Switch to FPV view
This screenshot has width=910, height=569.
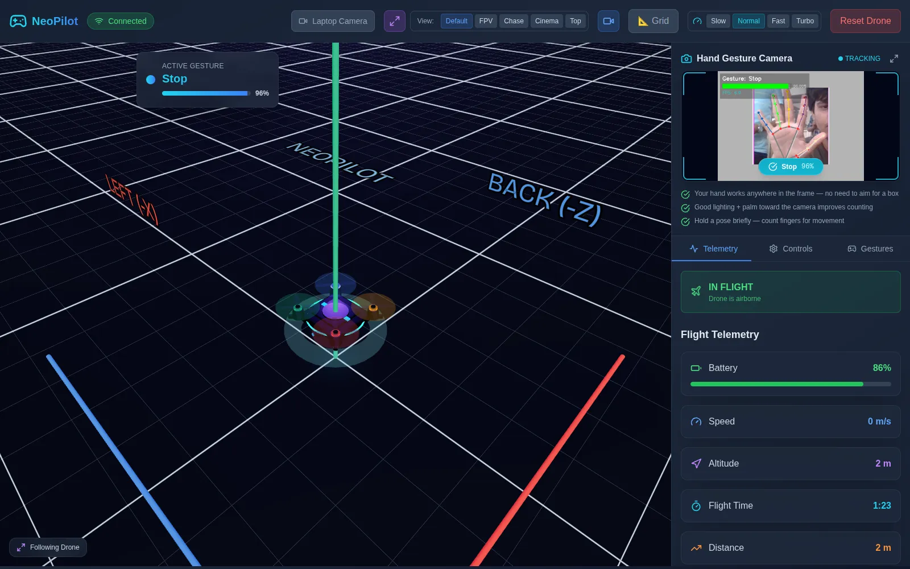pyautogui.click(x=486, y=21)
